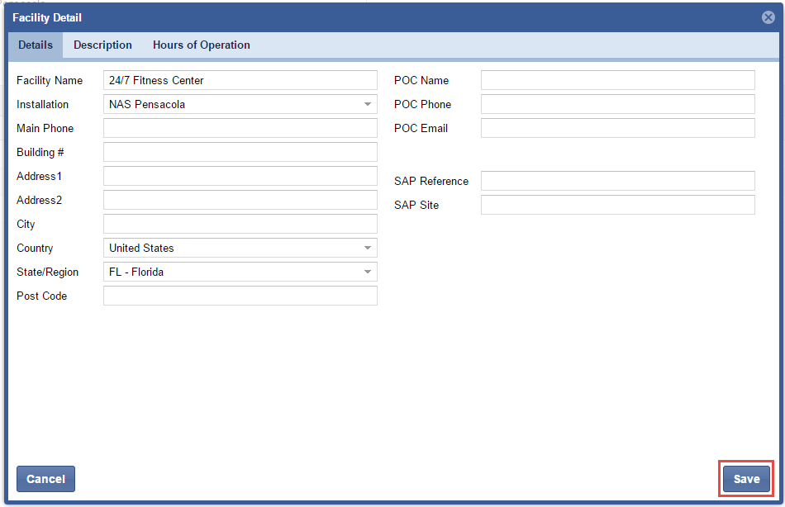Click the SAP Reference text box
Viewport: 785px width, 507px height.
[617, 182]
